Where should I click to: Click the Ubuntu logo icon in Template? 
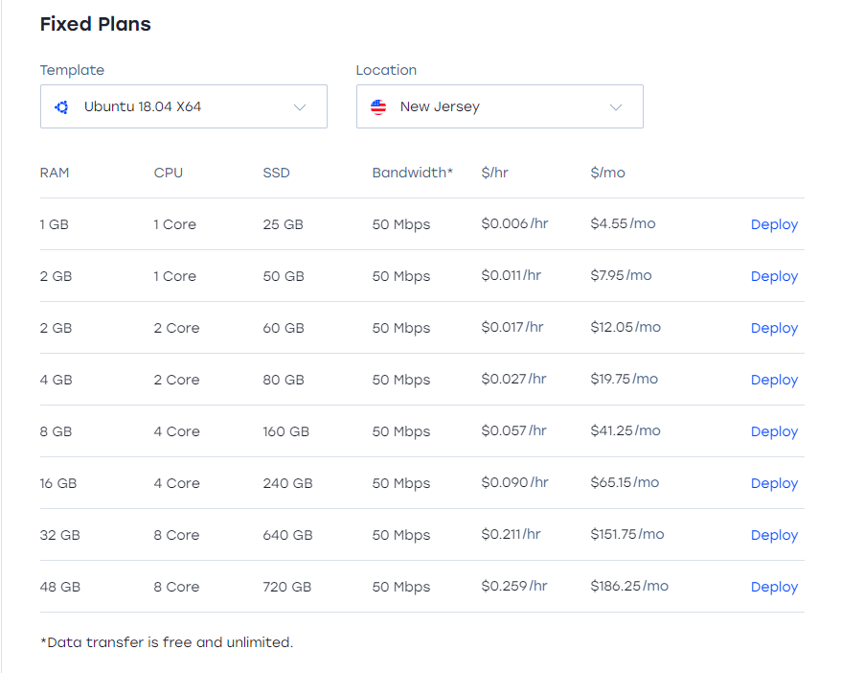[x=61, y=106]
